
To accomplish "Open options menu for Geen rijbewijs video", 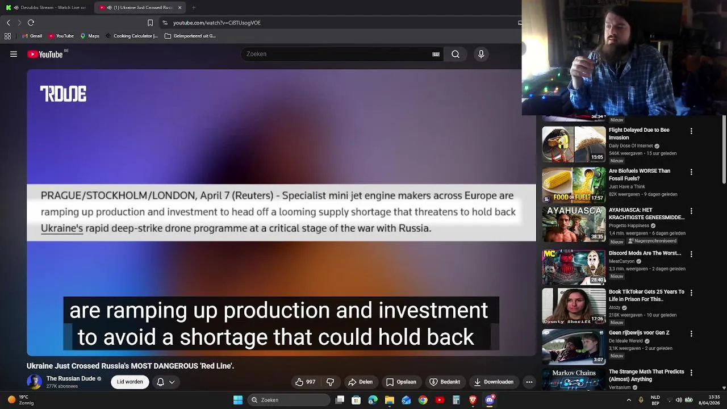I will pyautogui.click(x=691, y=333).
